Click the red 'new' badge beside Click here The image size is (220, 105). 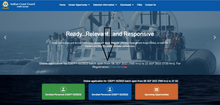125,67
